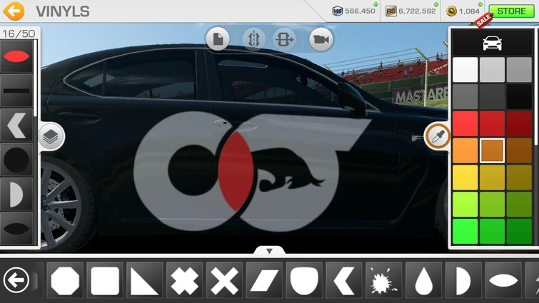Pick the brown orange swatch

(x=519, y=150)
